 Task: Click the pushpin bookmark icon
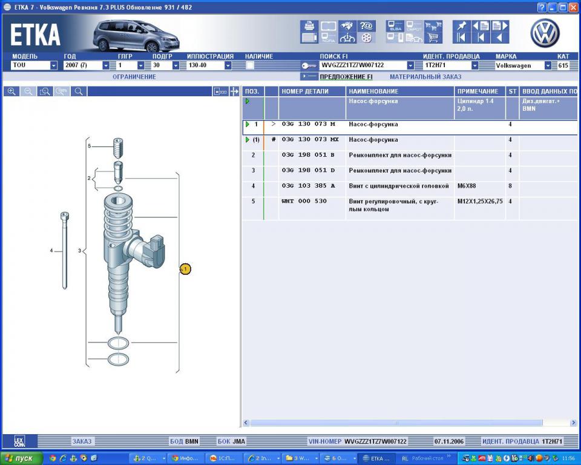[462, 26]
